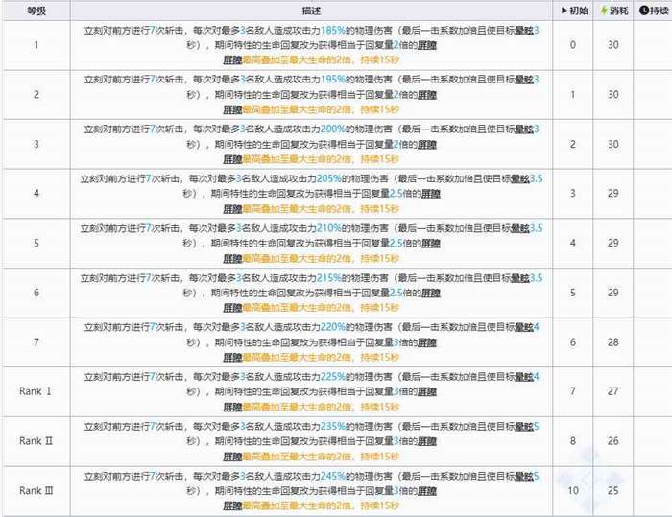Click the 初始 value 10 in Rank Ⅲ row
672x517 pixels.
tap(573, 491)
